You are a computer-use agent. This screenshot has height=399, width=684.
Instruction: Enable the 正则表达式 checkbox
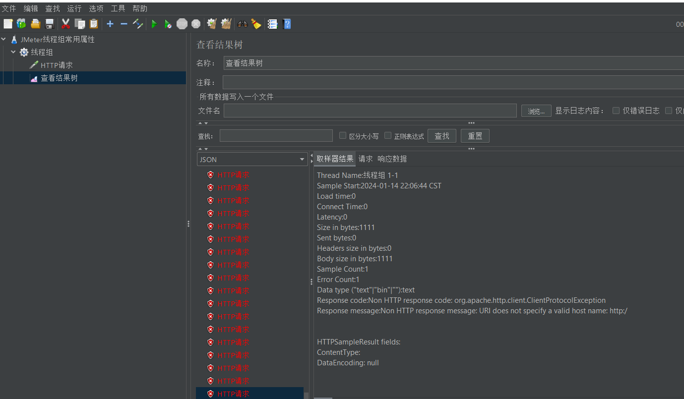[x=388, y=135]
